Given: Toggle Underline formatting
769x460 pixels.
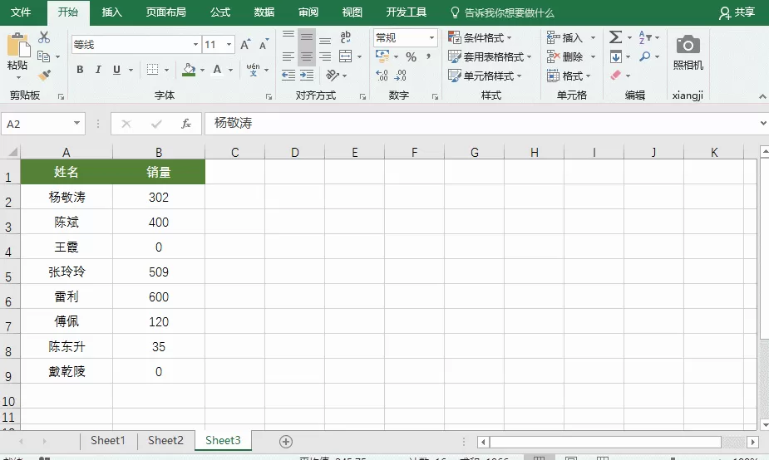Looking at the screenshot, I should point(116,70).
